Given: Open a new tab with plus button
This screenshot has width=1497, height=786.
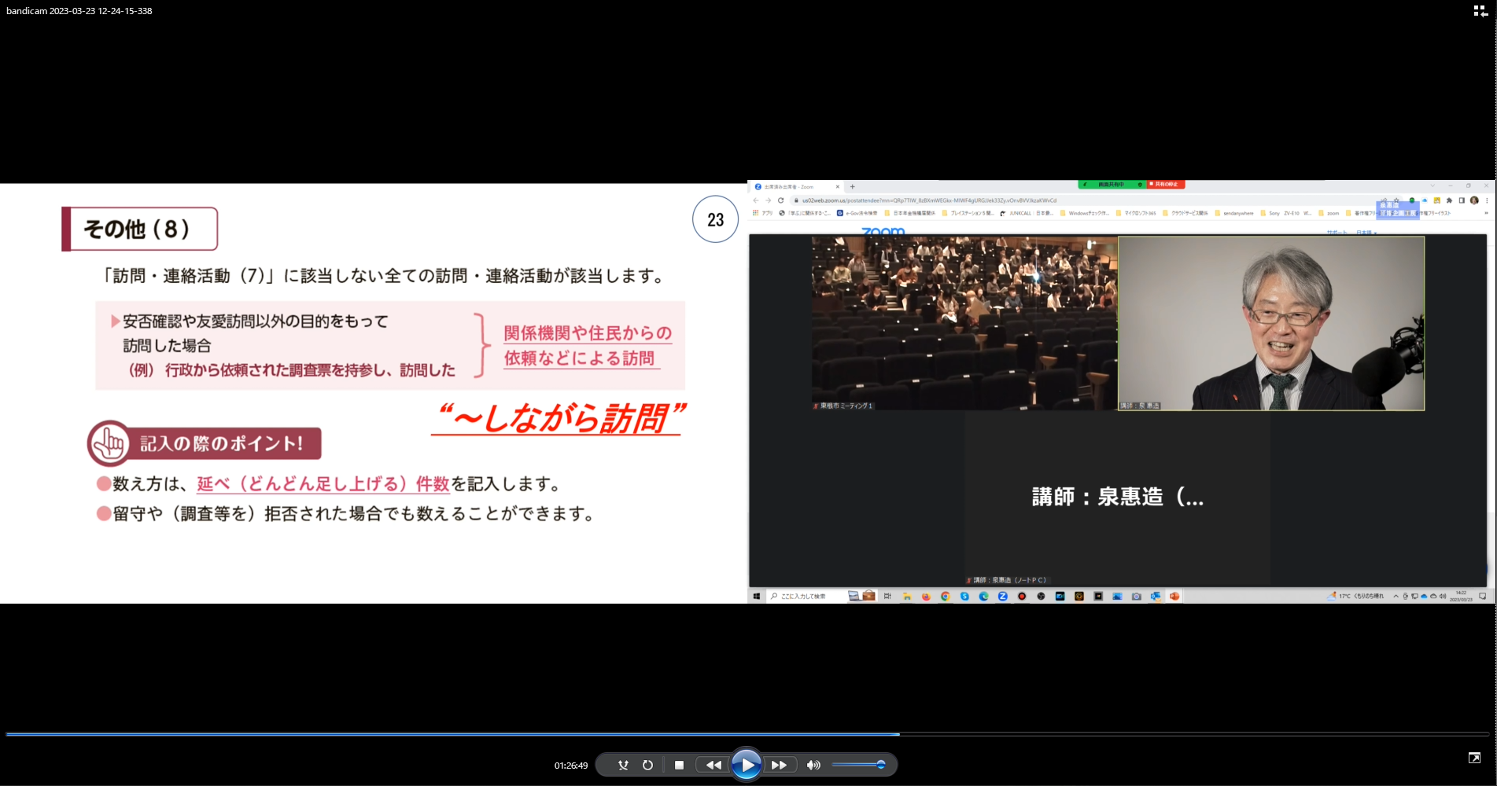Looking at the screenshot, I should click(x=852, y=187).
